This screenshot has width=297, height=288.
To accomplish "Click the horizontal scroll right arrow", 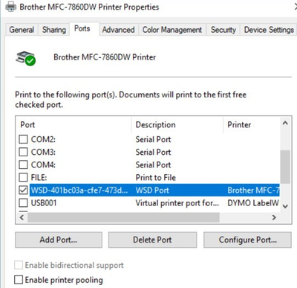I will 274,218.
